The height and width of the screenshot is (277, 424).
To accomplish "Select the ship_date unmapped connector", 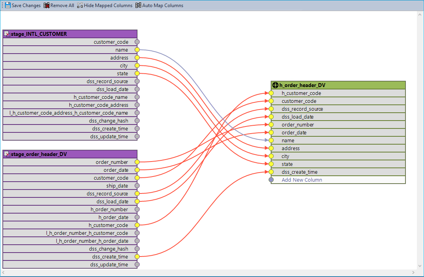I will [137, 186].
